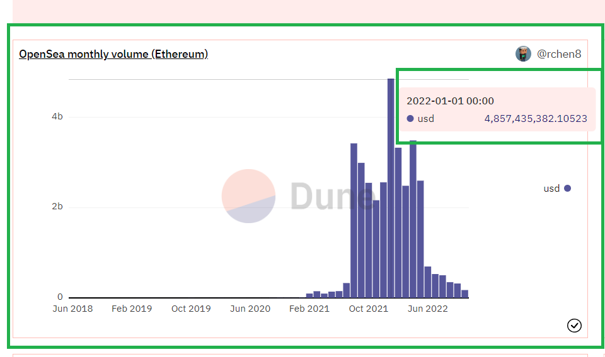Click the Jun 2022 x-axis label
605x357 pixels.
click(427, 309)
